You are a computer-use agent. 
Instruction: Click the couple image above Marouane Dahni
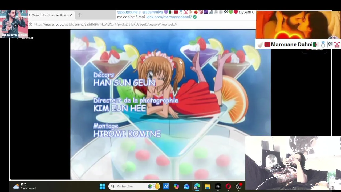298,25
